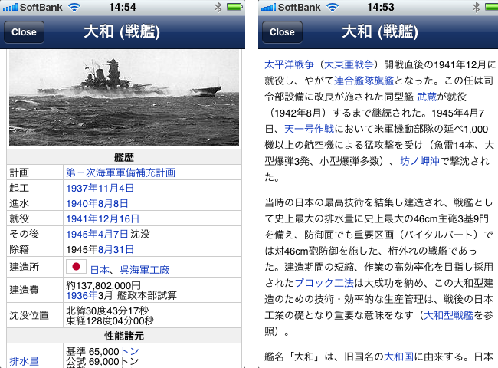This screenshot has width=498, height=368.
Task: Tap 14:54 clock in left status bar
Action: (x=123, y=7)
